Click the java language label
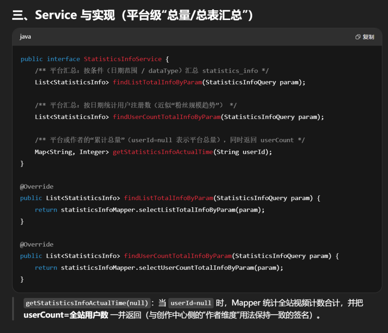 pos(25,37)
